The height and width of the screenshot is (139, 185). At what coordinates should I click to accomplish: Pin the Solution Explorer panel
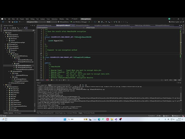33,25
